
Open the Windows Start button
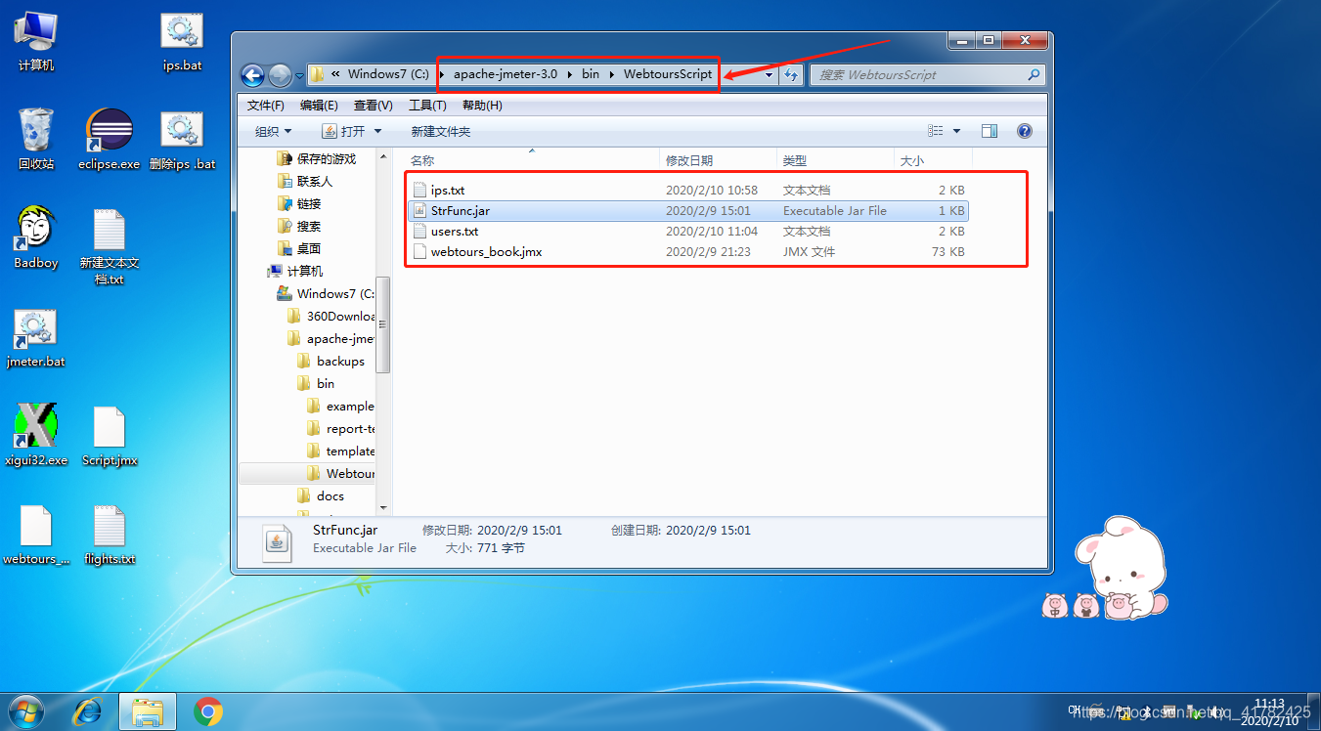coord(24,710)
